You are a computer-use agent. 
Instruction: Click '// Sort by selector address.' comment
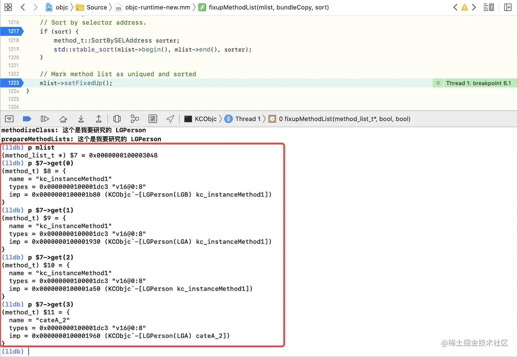coord(93,23)
